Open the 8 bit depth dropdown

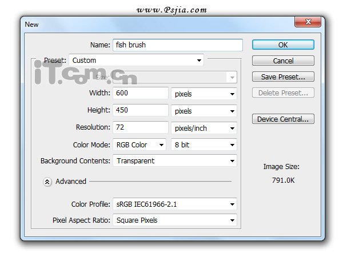coord(204,144)
